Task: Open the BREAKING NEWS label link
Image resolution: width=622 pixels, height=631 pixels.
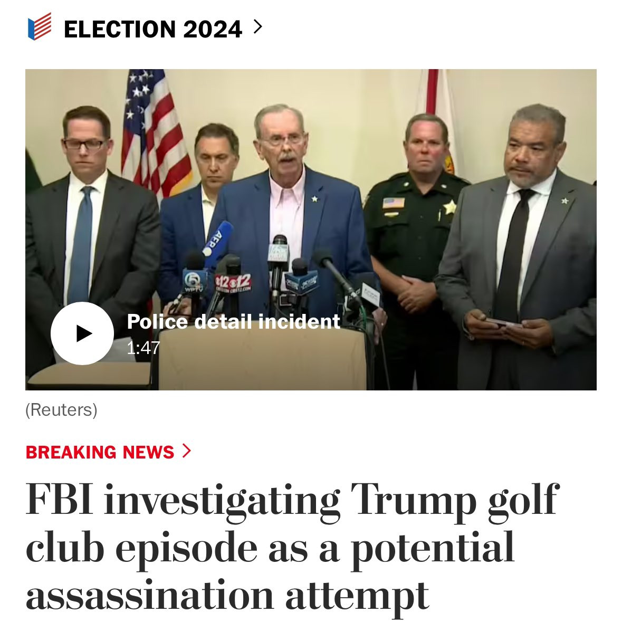Action: tap(100, 452)
